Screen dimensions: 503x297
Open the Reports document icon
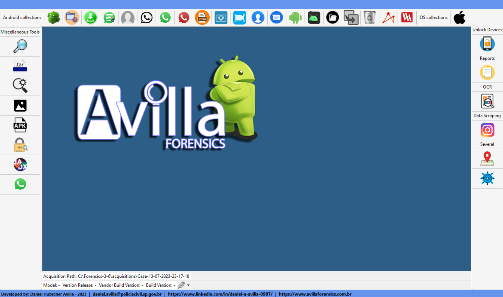487,73
